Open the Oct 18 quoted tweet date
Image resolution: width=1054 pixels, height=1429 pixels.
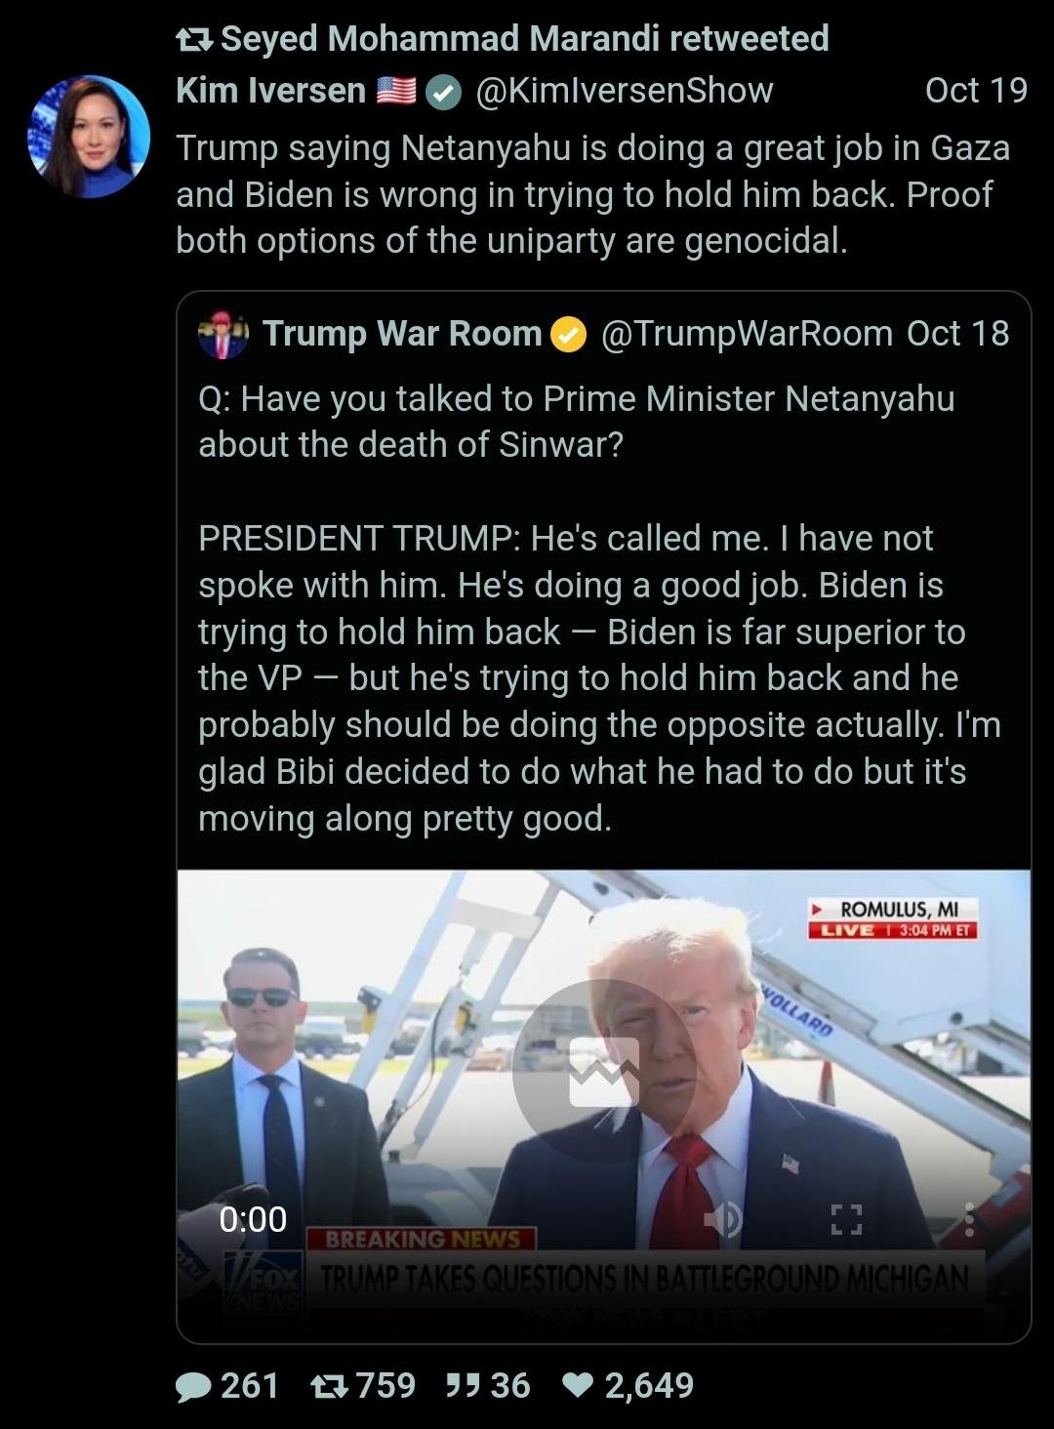pos(958,334)
